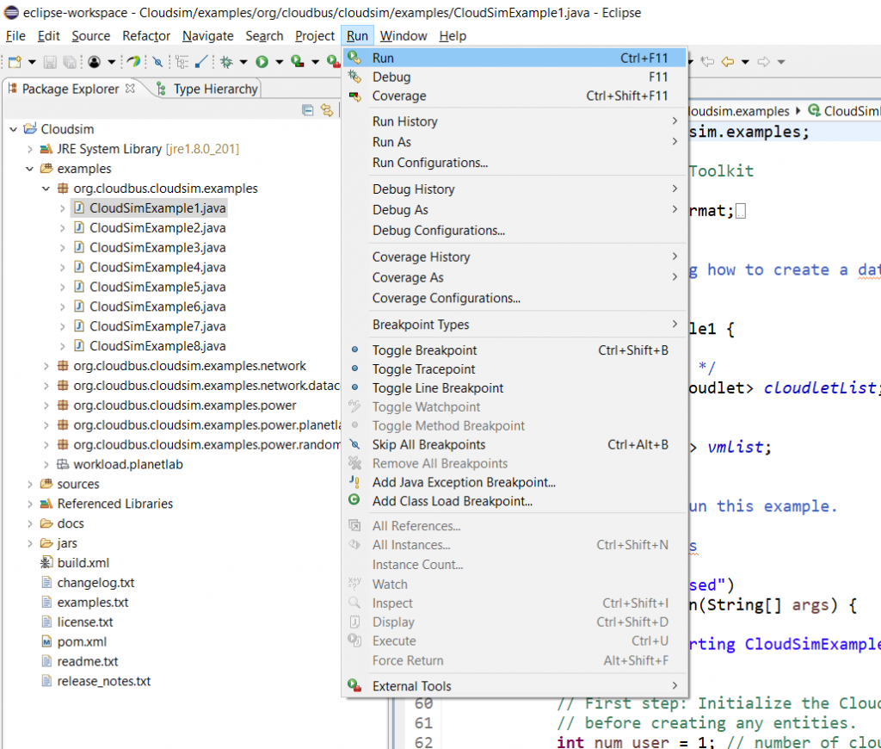Select workload.planetlab package
881x749 pixels.
[120, 465]
